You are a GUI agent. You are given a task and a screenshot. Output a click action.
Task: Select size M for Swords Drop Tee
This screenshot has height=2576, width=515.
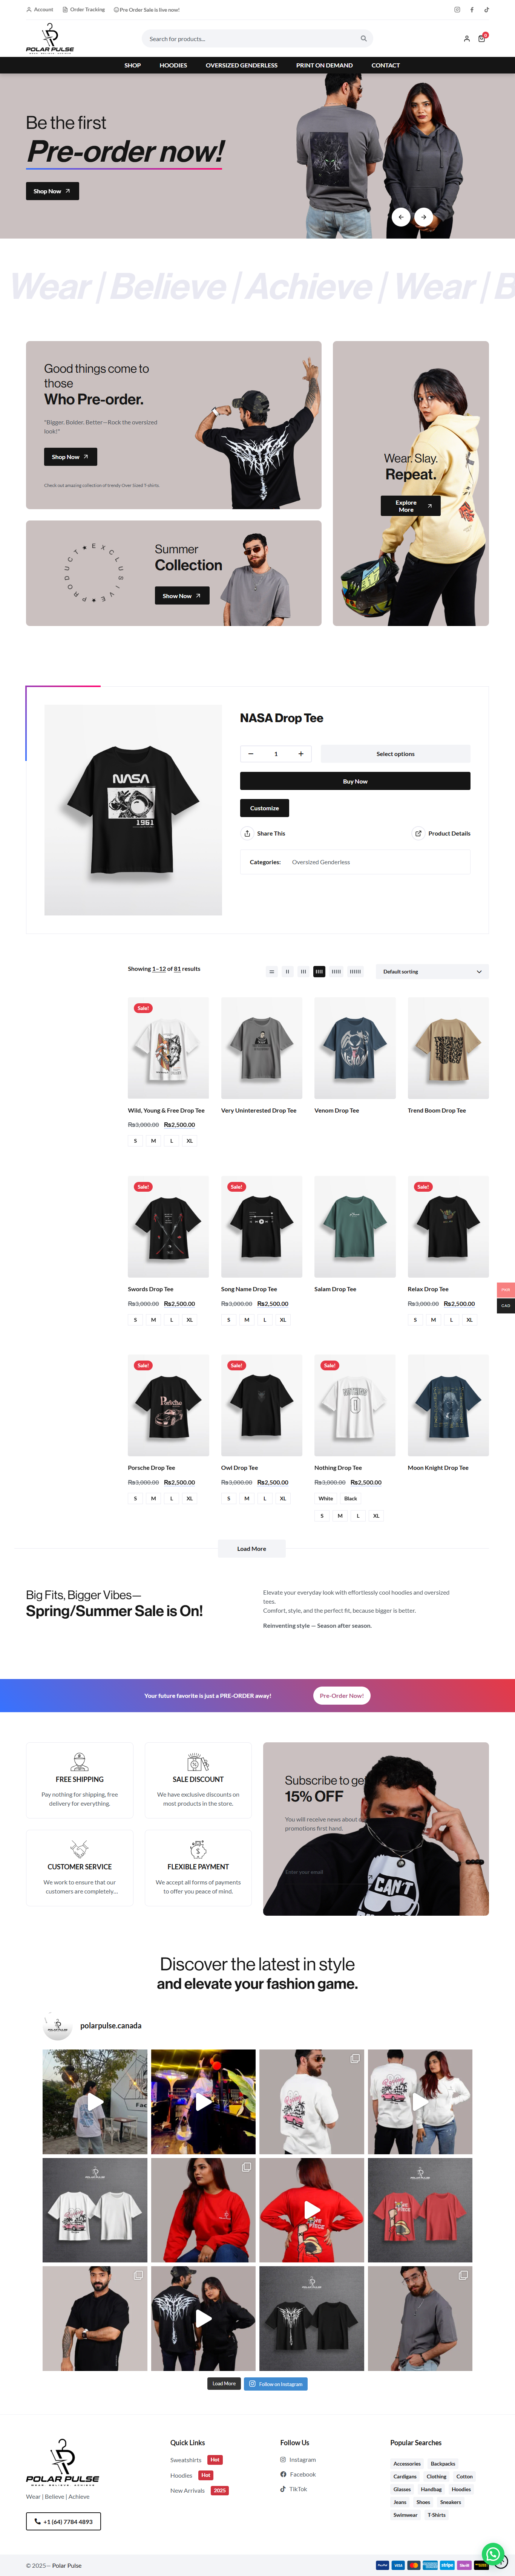(x=153, y=1319)
